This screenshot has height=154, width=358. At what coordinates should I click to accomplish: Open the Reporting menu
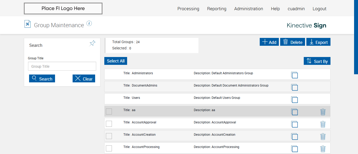click(217, 9)
